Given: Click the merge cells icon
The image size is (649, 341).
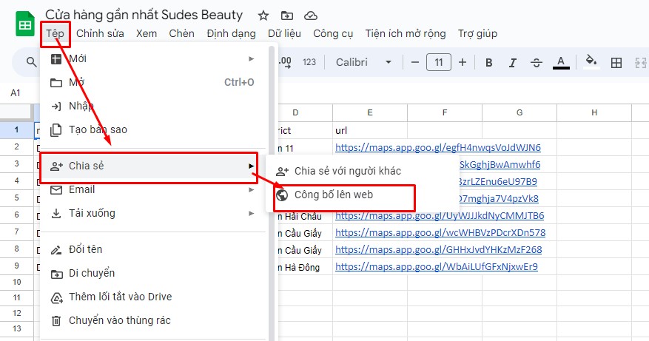Looking at the screenshot, I should point(641,62).
